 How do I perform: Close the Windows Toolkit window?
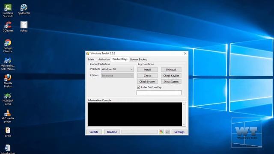(185, 53)
